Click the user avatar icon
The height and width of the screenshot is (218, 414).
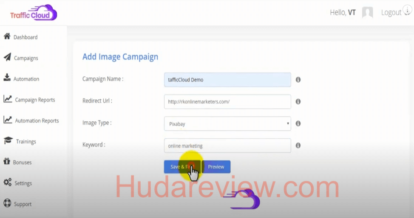pos(368,12)
